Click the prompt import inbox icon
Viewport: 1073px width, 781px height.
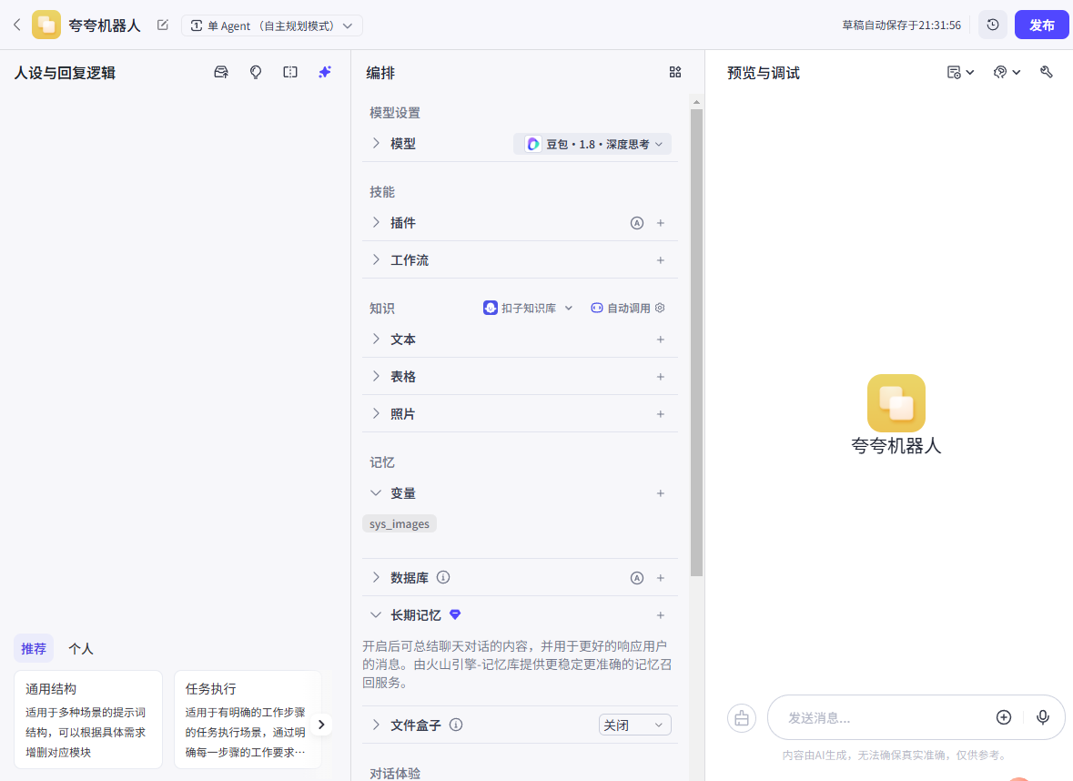(x=221, y=72)
